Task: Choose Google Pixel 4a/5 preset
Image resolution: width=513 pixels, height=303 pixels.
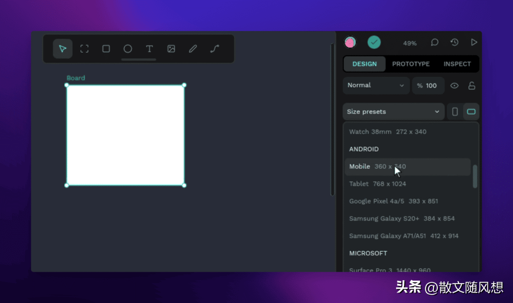Action: click(x=408, y=201)
